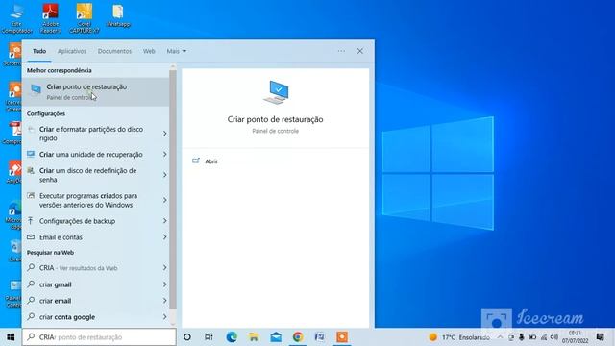This screenshot has height=346, width=615.
Task: Open network tray icon
Action: click(544, 337)
